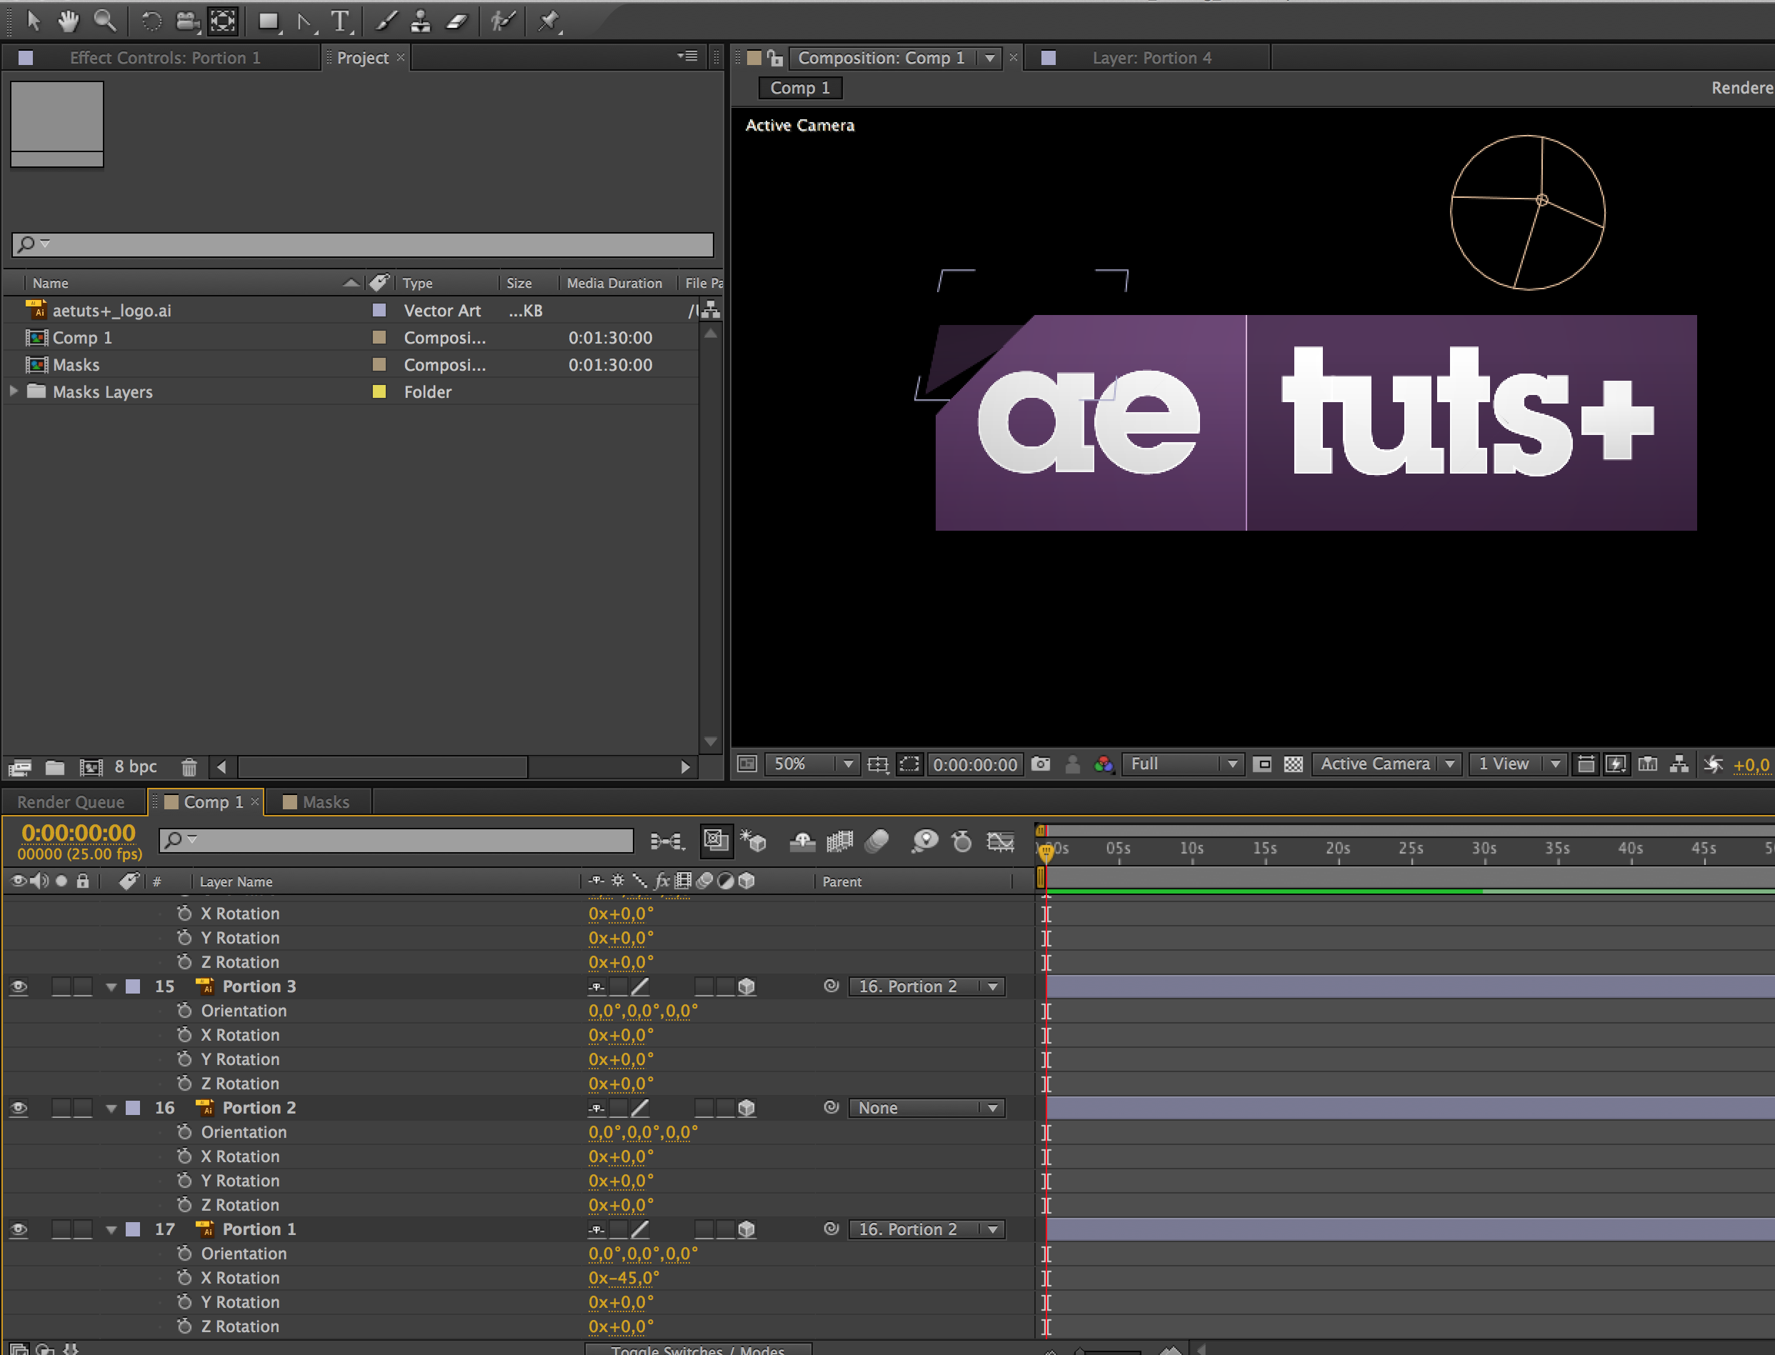Viewport: 1775px width, 1355px height.
Task: Hide the Portion 3 layer eye
Action: (x=19, y=986)
